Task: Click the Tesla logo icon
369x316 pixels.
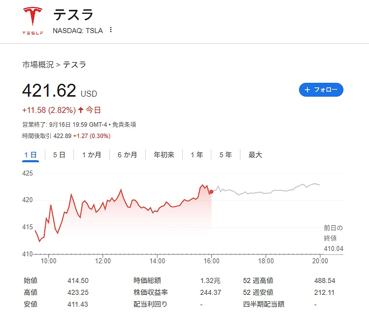Action: 33,21
